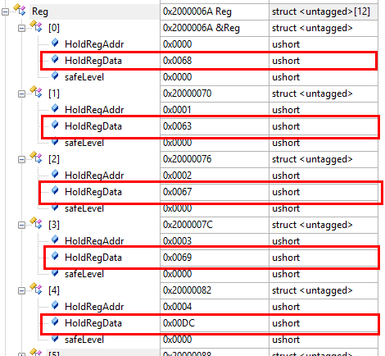The image size is (385, 356).
Task: Click the value 0x0004 of HoldRegAddr
Action: [178, 307]
